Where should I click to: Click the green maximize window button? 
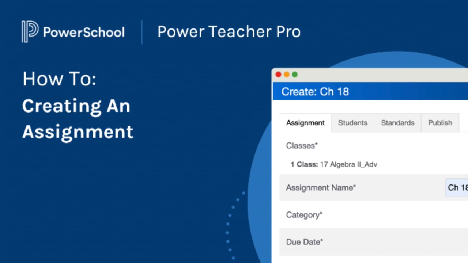coord(295,75)
